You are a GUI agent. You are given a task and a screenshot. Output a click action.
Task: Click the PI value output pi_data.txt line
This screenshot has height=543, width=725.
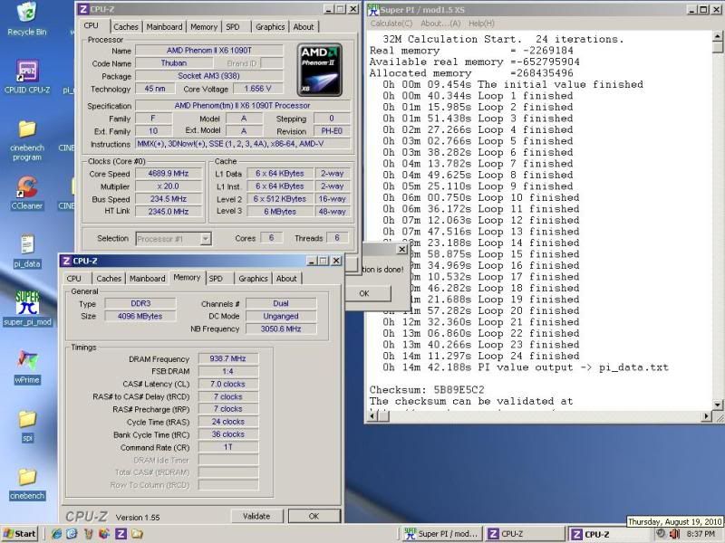click(x=526, y=367)
